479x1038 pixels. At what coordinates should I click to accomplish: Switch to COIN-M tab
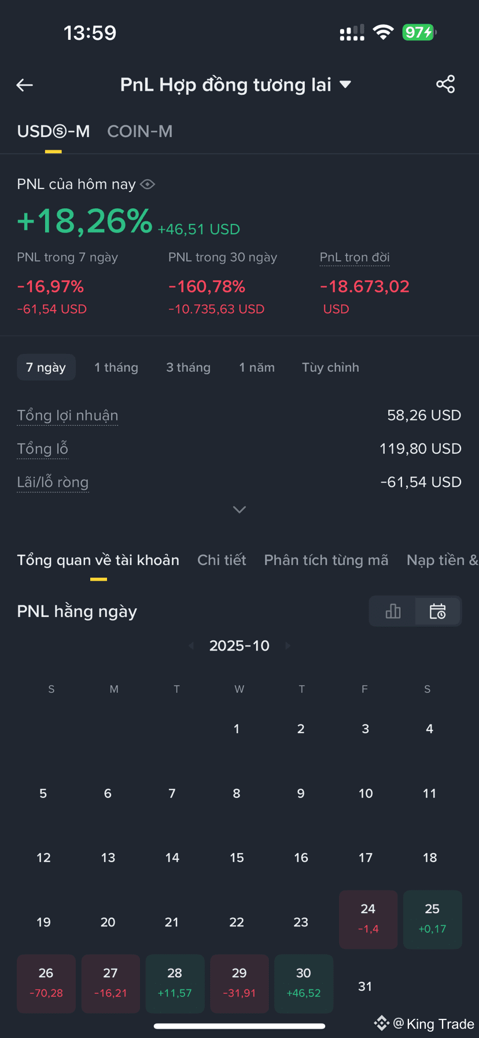(140, 131)
